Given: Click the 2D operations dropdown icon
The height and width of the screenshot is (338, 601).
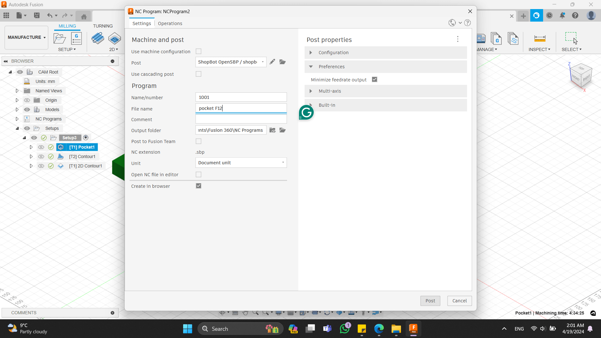Looking at the screenshot, I should point(117,49).
